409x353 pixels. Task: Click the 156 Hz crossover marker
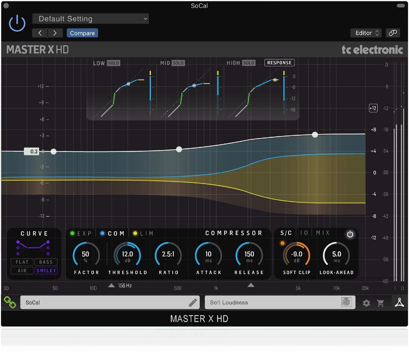111,286
